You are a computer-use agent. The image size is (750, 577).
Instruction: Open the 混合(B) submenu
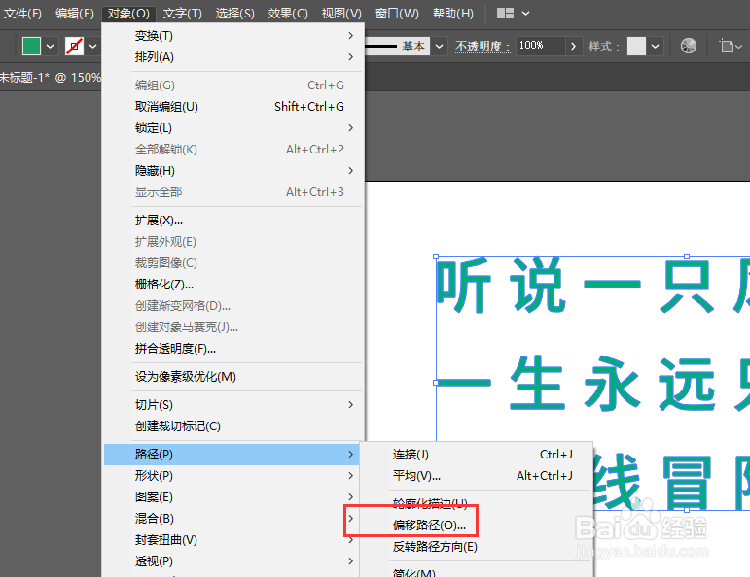point(232,519)
